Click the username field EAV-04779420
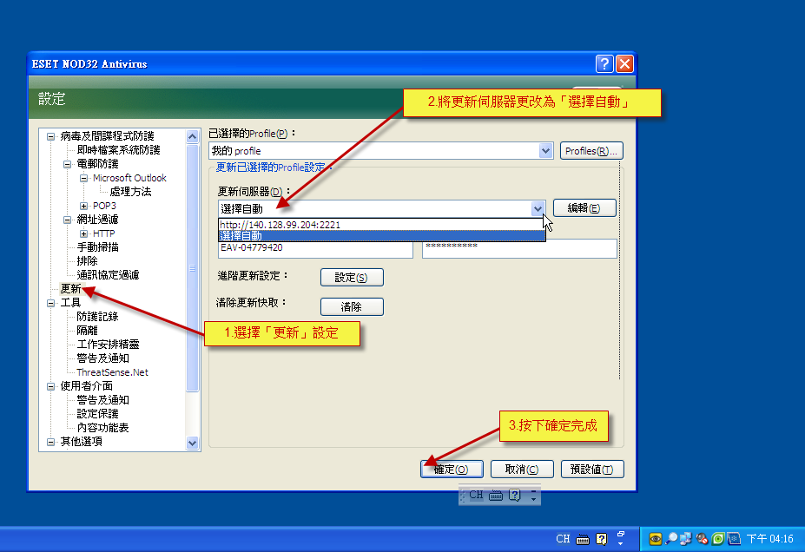This screenshot has height=552, width=805. pyautogui.click(x=315, y=249)
